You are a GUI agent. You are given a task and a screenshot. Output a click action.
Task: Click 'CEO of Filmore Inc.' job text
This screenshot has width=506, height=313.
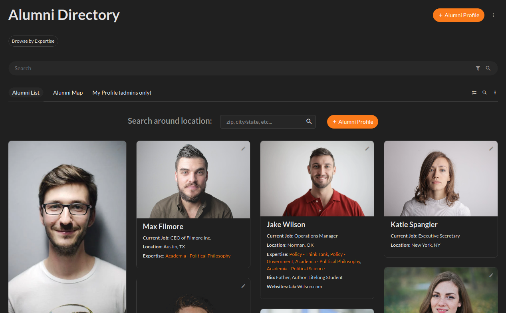[x=190, y=238]
